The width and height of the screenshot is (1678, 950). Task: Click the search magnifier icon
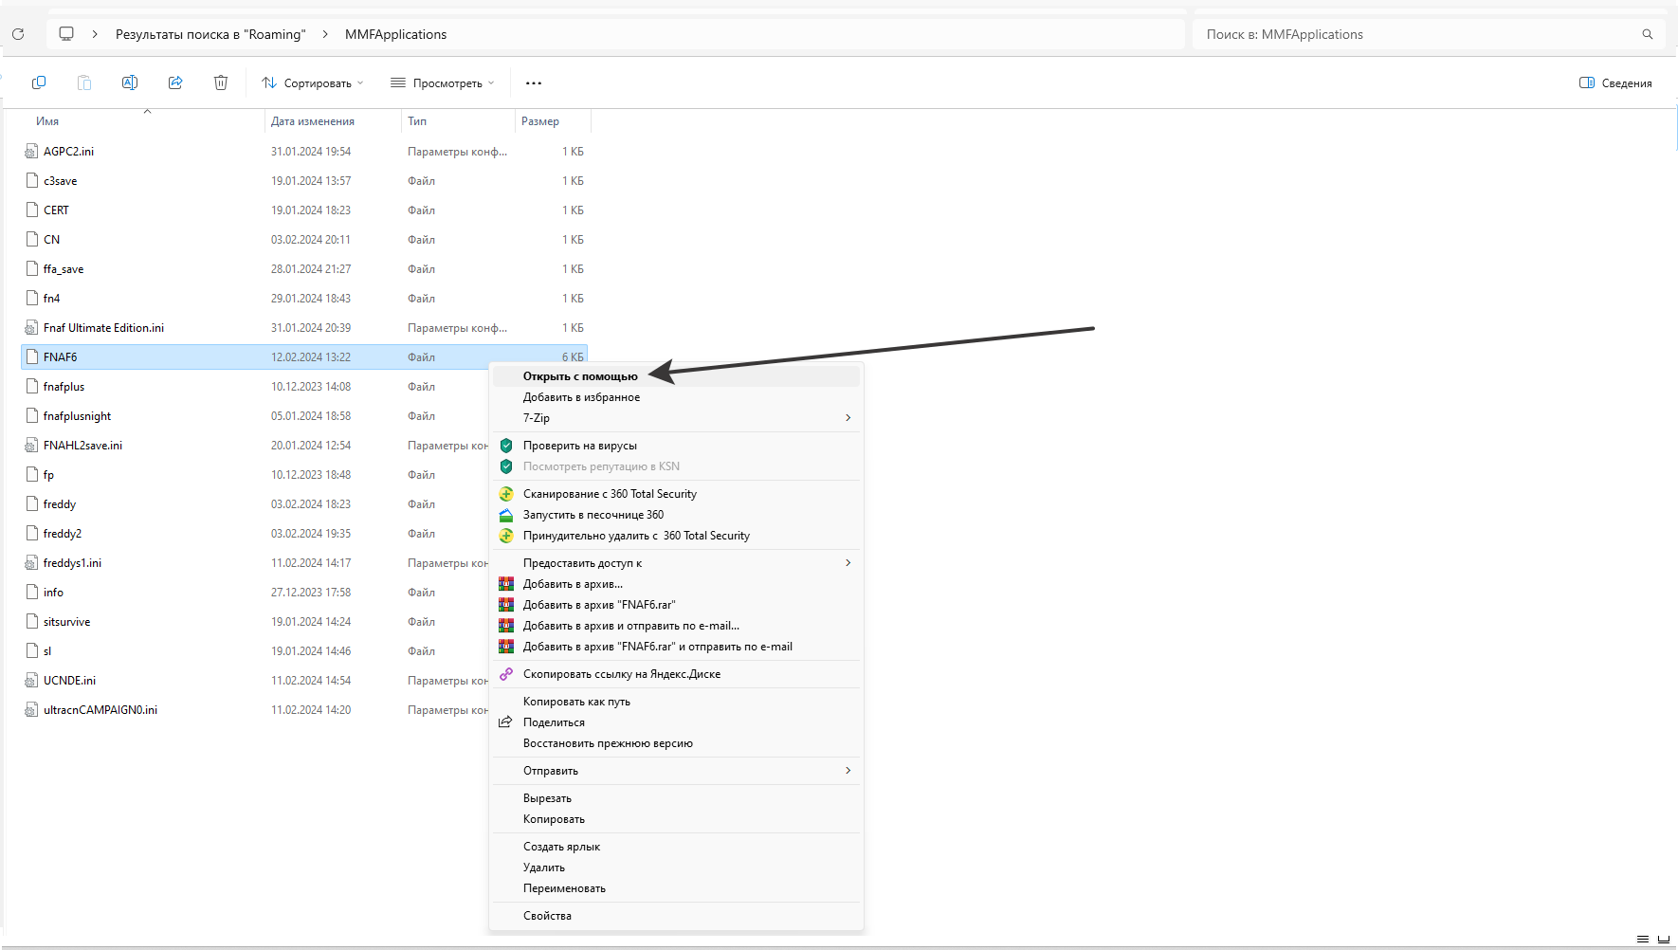click(1648, 34)
